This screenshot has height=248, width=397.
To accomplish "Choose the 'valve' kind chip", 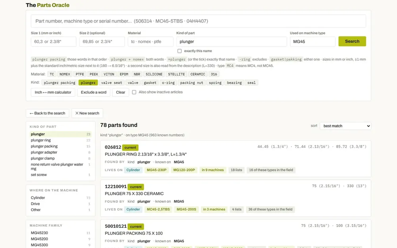I will [x=133, y=83].
